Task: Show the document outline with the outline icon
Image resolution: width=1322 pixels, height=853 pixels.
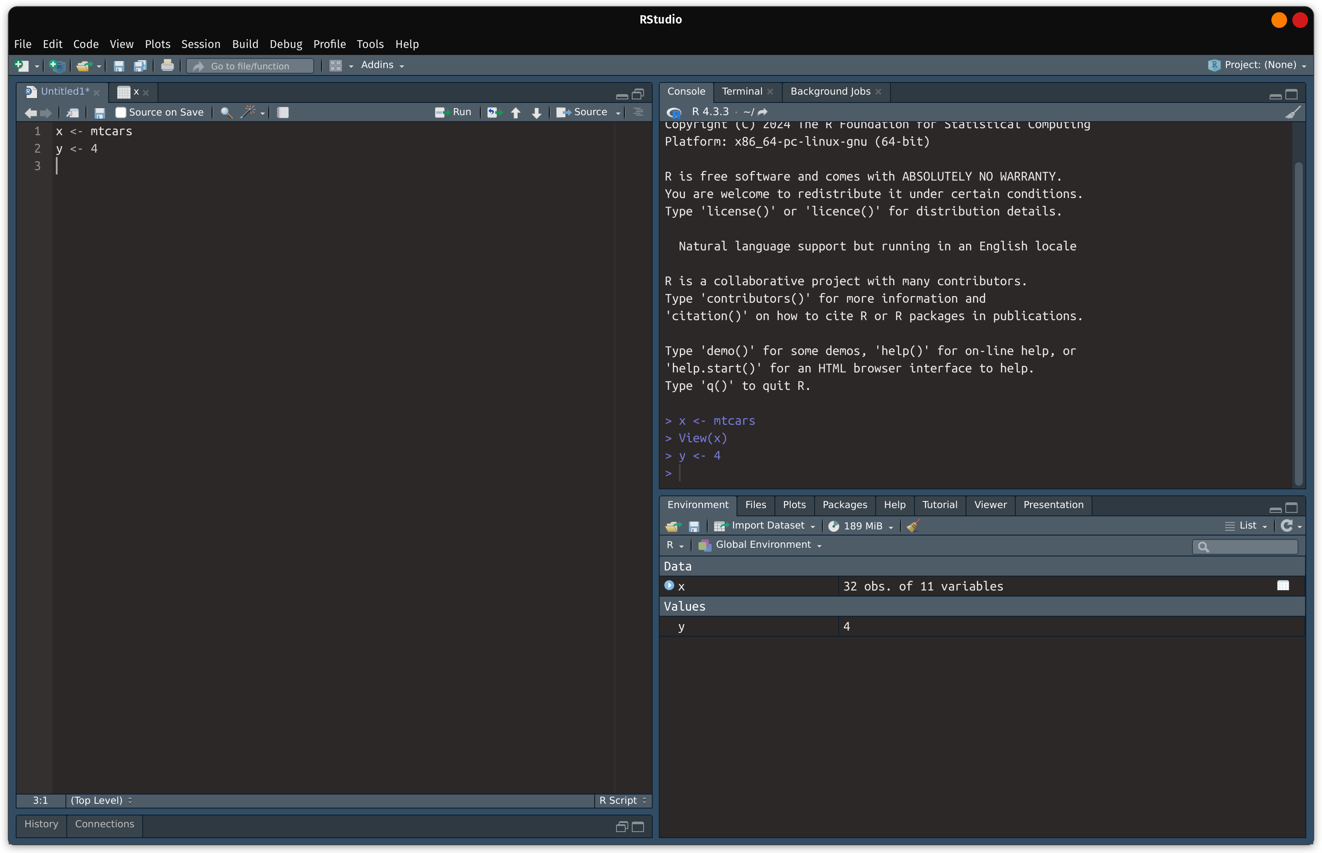Action: point(638,113)
